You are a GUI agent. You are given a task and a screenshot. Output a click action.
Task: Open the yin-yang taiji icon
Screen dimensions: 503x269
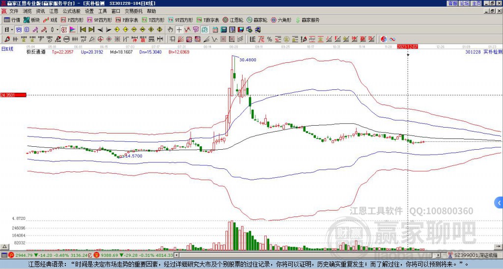click(x=384, y=39)
